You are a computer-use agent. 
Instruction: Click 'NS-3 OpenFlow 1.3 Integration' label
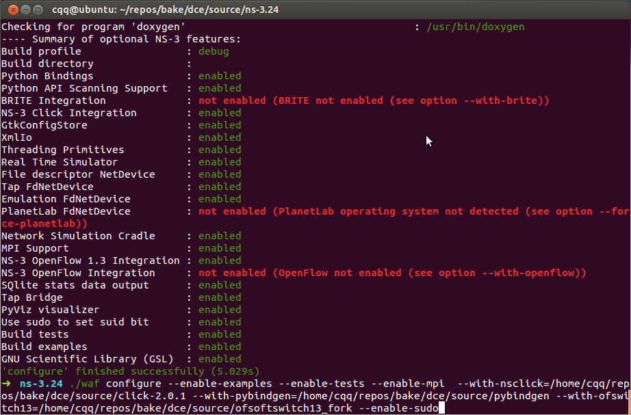[x=90, y=260]
